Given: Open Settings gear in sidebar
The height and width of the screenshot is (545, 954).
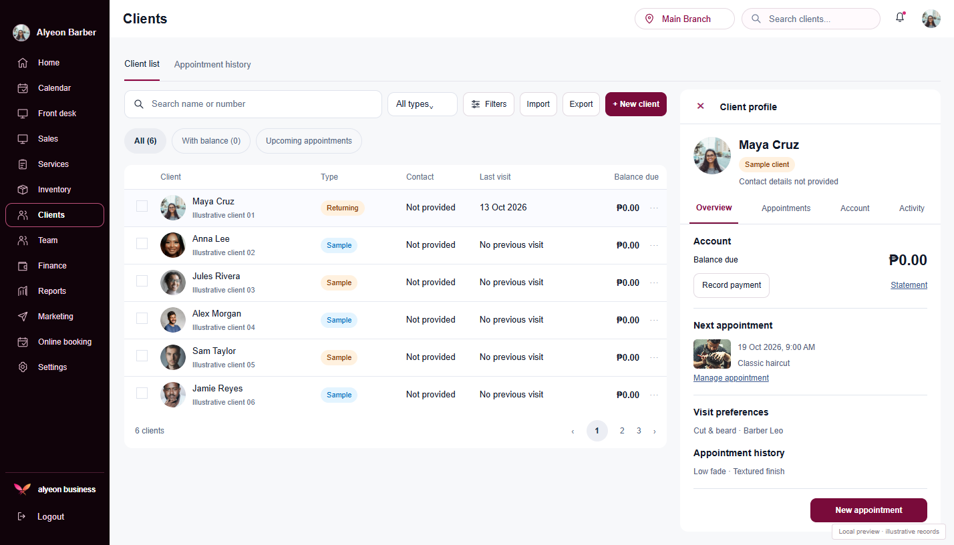Looking at the screenshot, I should (55, 367).
